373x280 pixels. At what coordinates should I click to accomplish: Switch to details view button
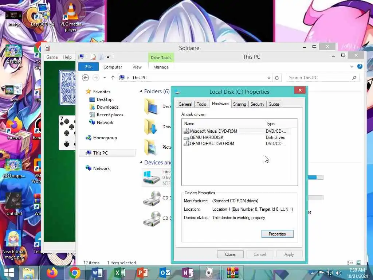[x=350, y=262]
